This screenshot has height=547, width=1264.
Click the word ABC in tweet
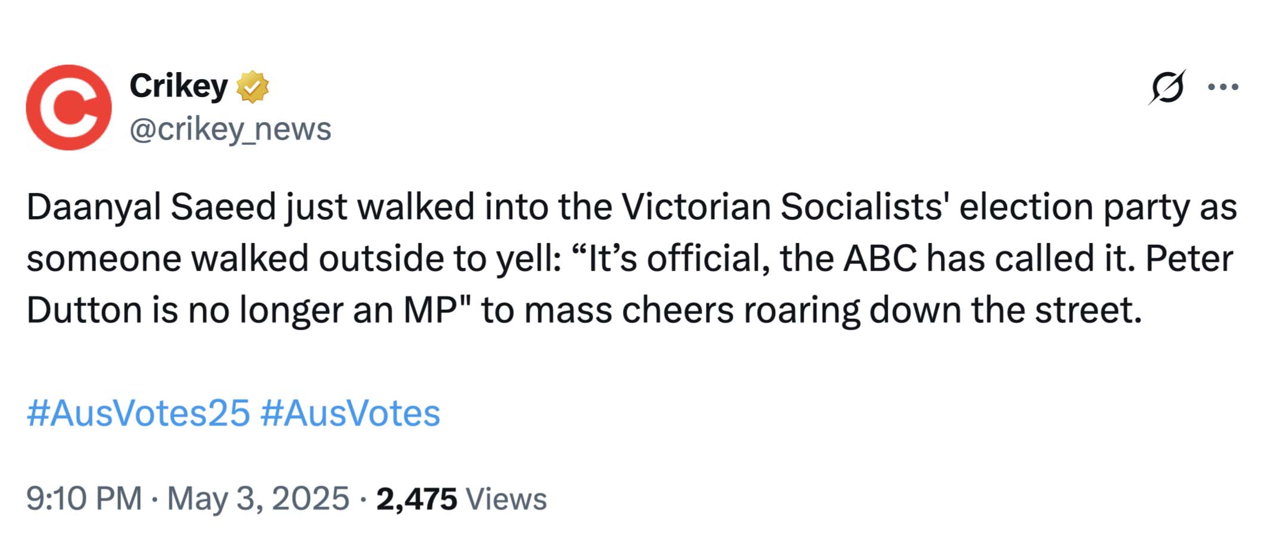coord(879,259)
